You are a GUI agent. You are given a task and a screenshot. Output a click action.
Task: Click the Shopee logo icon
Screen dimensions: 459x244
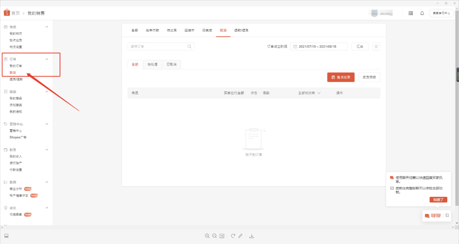coord(6,12)
